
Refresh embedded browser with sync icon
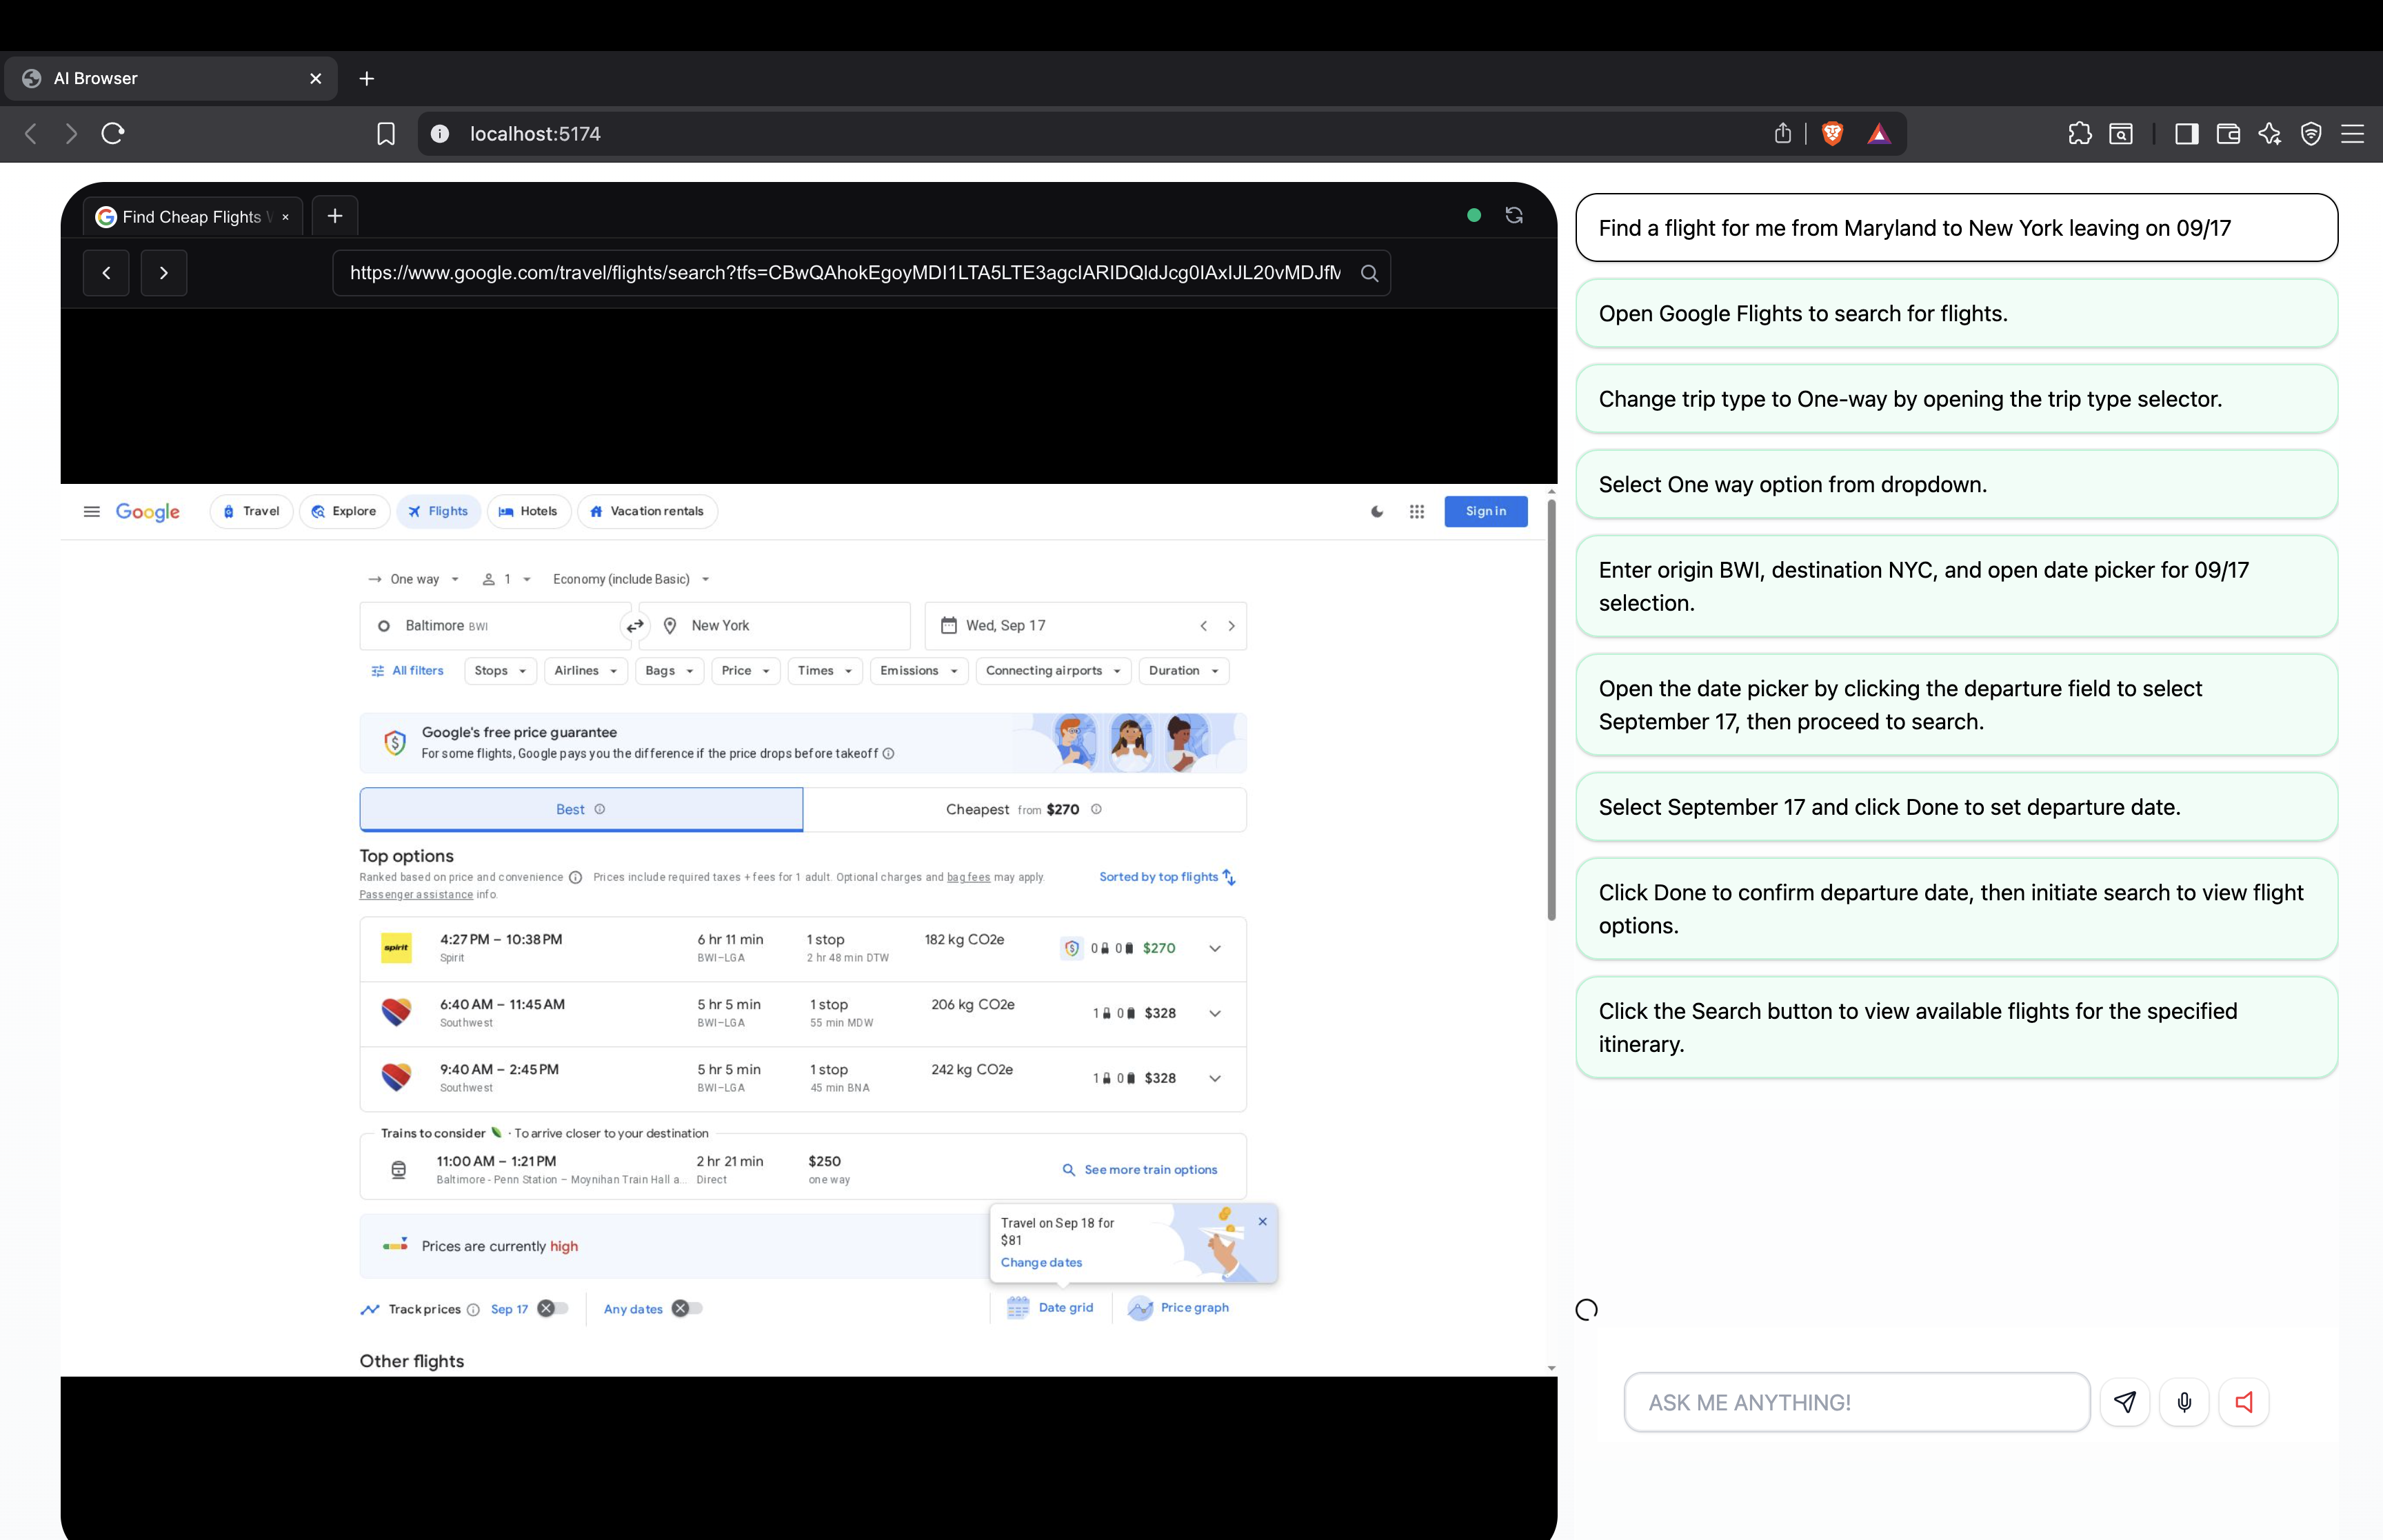(x=1513, y=215)
